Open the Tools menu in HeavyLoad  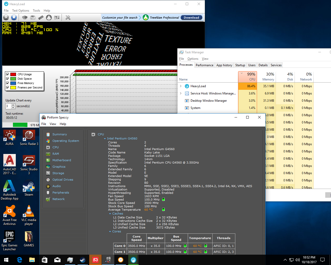[36, 11]
